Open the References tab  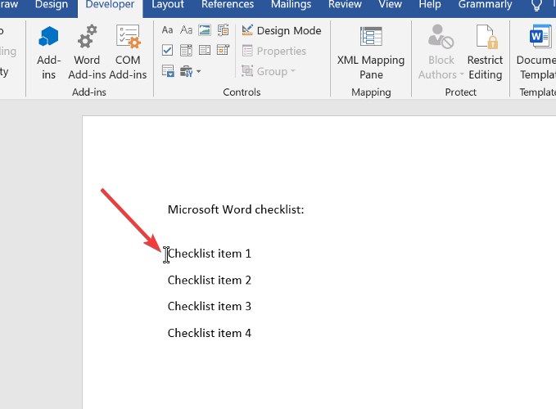point(228,5)
